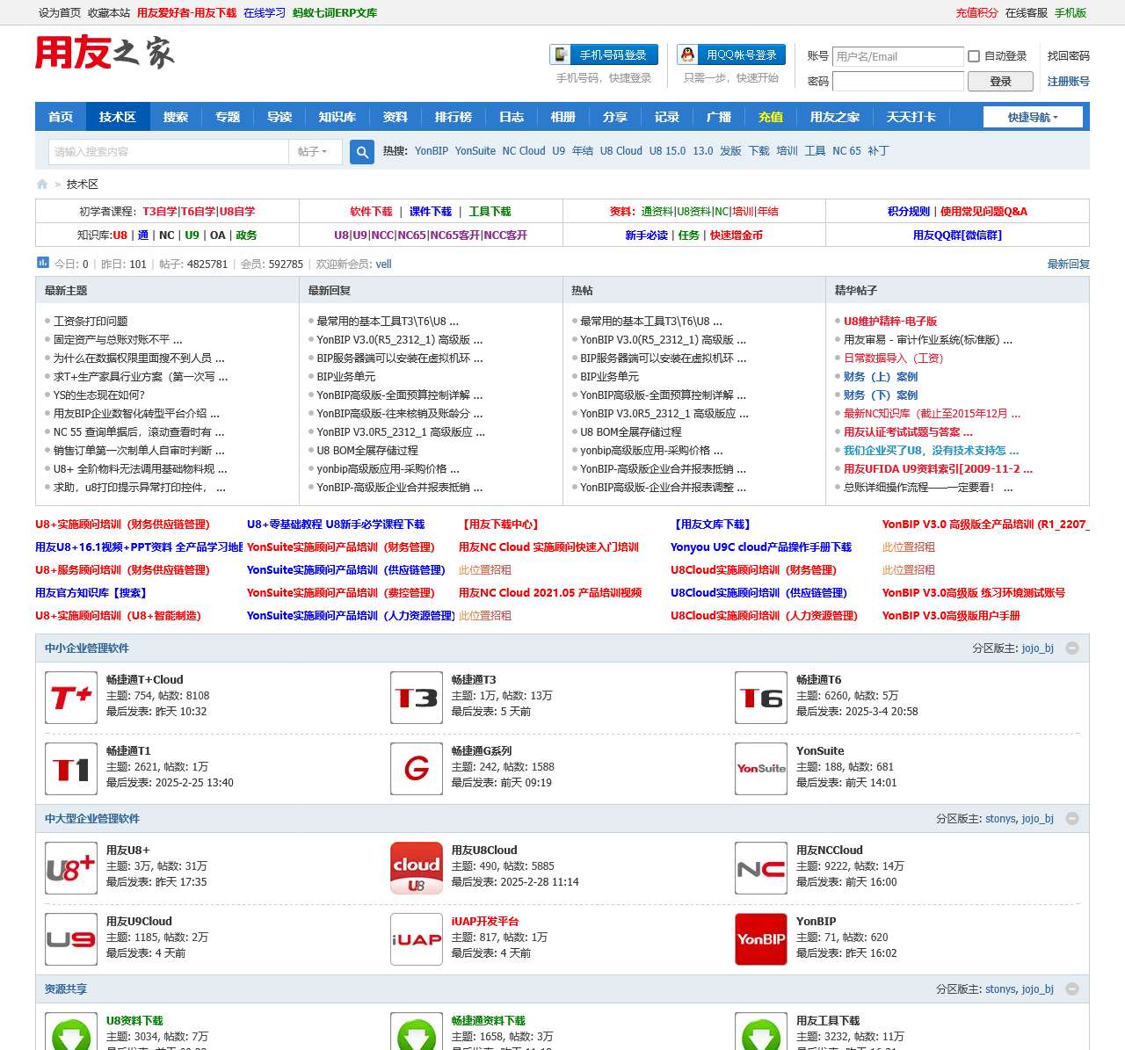Open the 畅捷通G系列 forum icon
The height and width of the screenshot is (1050, 1125).
pos(417,769)
